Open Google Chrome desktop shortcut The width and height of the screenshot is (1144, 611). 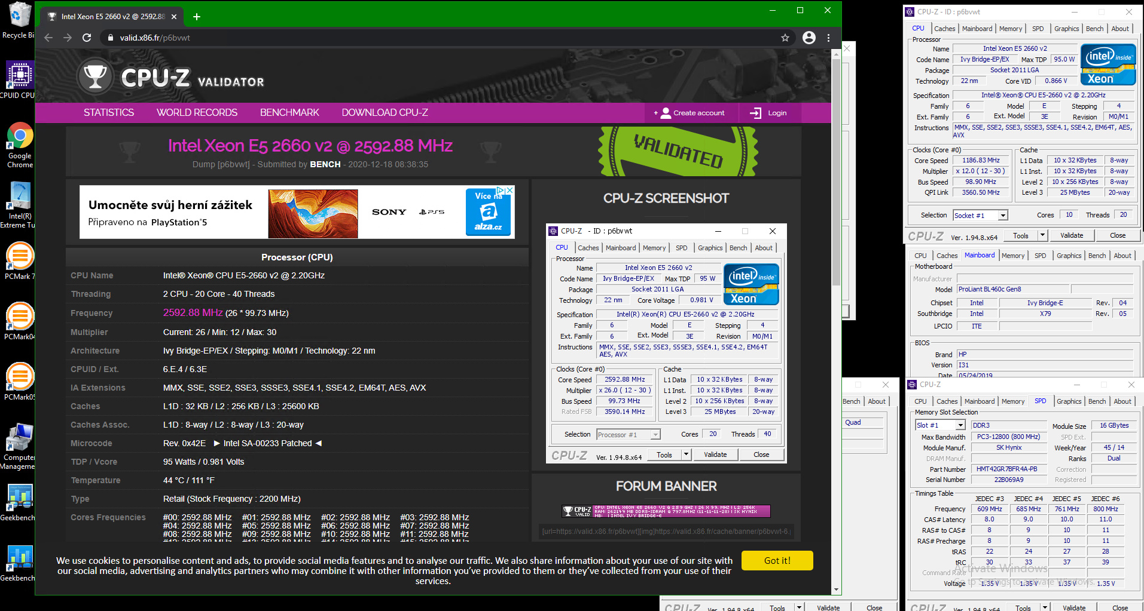[19, 145]
